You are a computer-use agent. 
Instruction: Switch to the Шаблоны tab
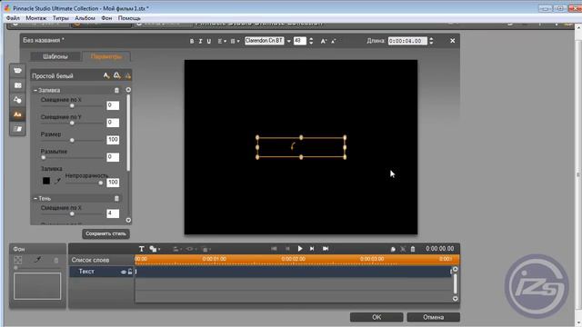click(55, 56)
